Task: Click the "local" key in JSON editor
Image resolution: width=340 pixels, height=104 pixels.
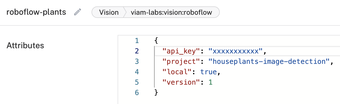Action: [x=177, y=72]
